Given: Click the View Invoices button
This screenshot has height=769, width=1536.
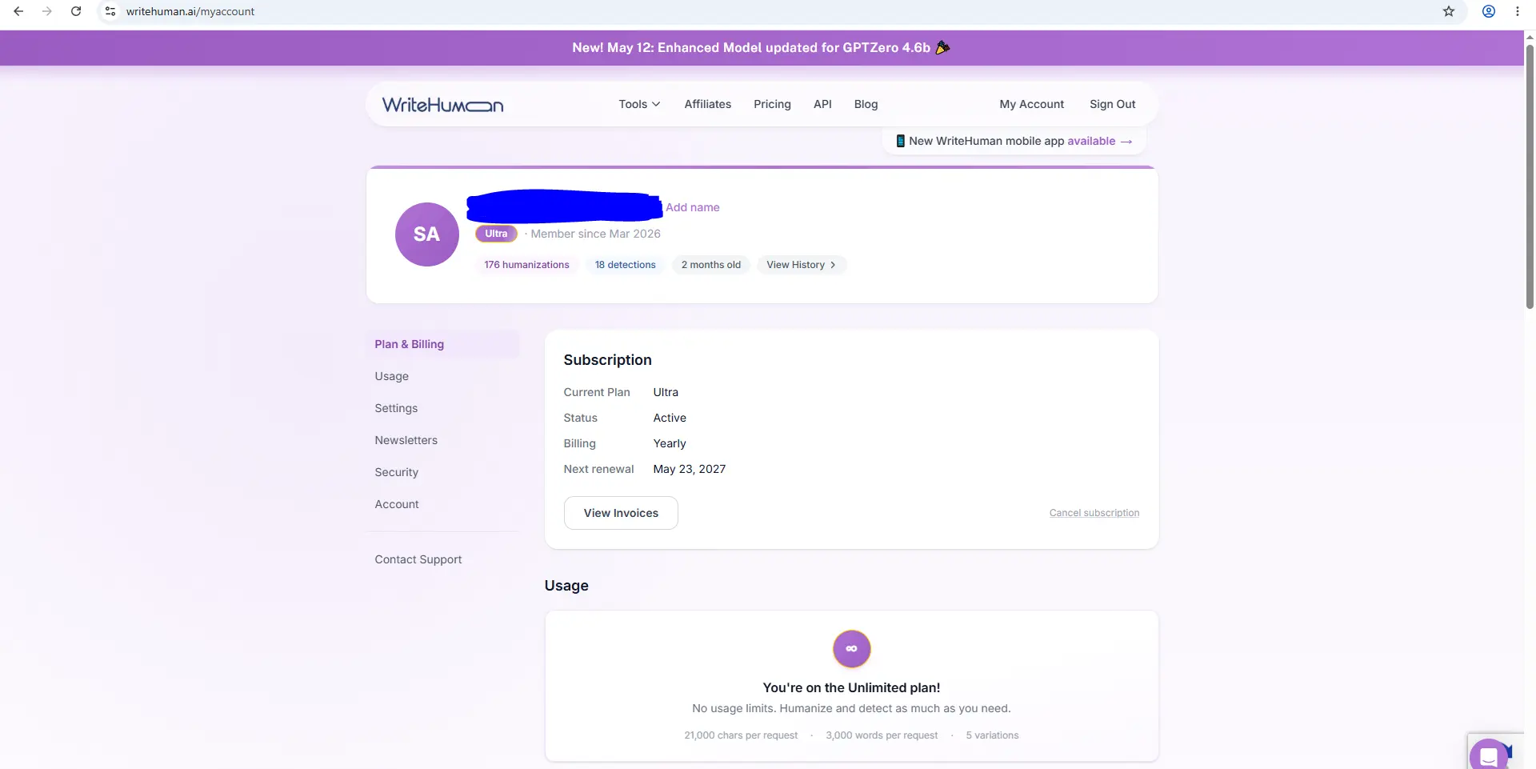Looking at the screenshot, I should 621,513.
